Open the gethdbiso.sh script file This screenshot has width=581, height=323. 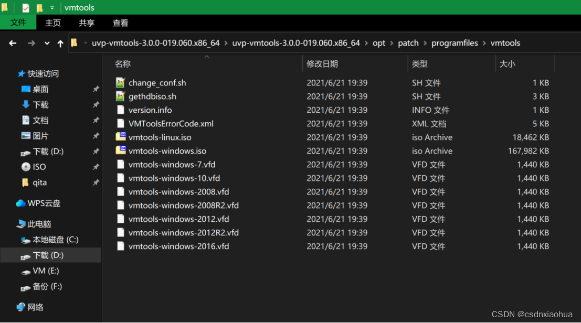point(152,96)
